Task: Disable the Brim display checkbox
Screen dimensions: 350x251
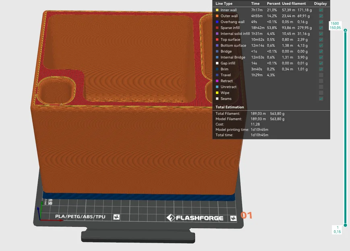Action: (x=321, y=69)
